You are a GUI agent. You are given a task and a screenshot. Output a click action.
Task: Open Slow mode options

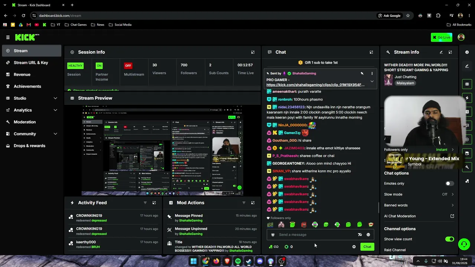tap(419, 194)
